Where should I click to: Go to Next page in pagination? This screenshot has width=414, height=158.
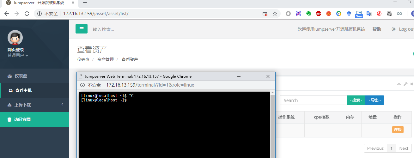click(x=404, y=148)
